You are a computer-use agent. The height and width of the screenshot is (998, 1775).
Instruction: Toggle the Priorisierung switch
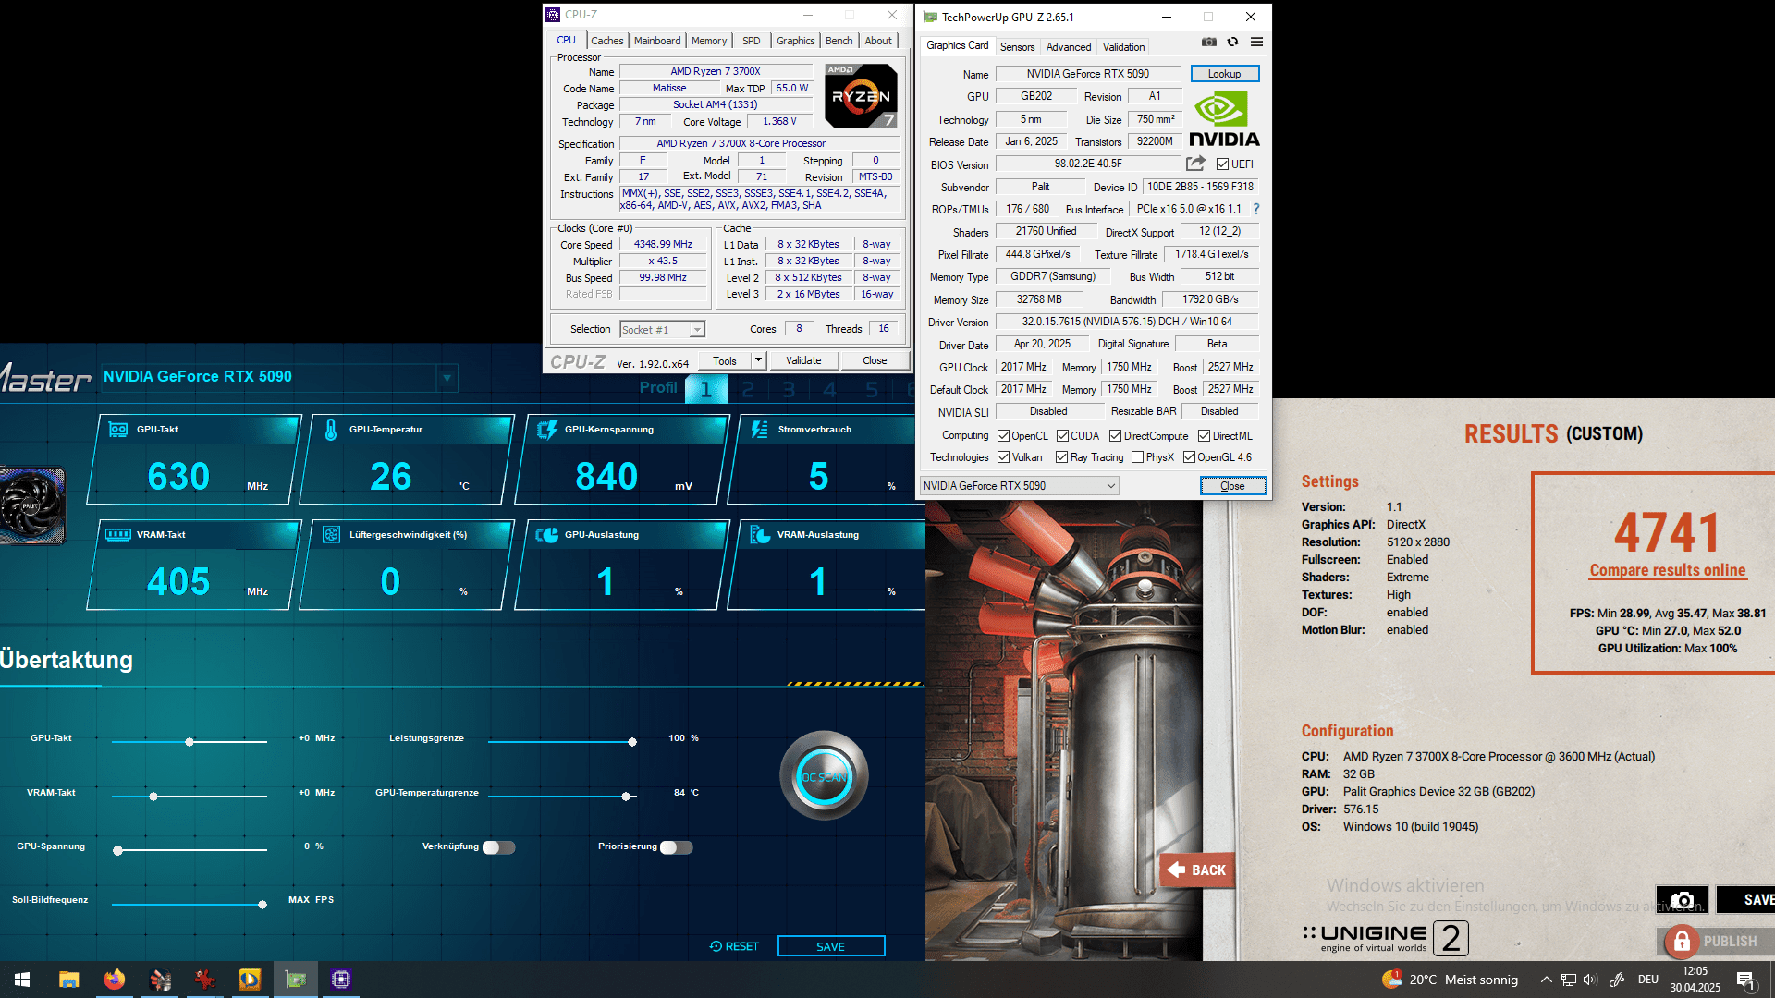click(x=676, y=847)
